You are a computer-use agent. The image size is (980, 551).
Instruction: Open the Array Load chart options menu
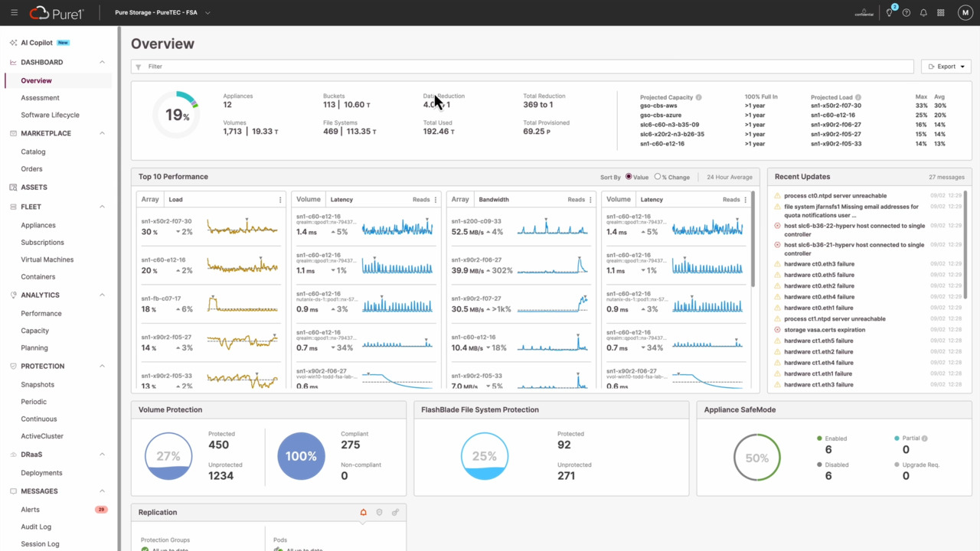pyautogui.click(x=280, y=200)
